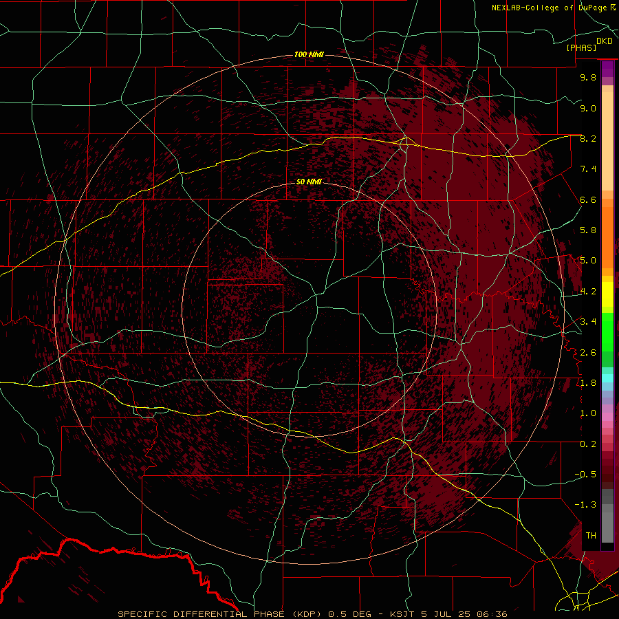Click the 3.4 value on the scale
619x619 pixels.
[x=588, y=322]
